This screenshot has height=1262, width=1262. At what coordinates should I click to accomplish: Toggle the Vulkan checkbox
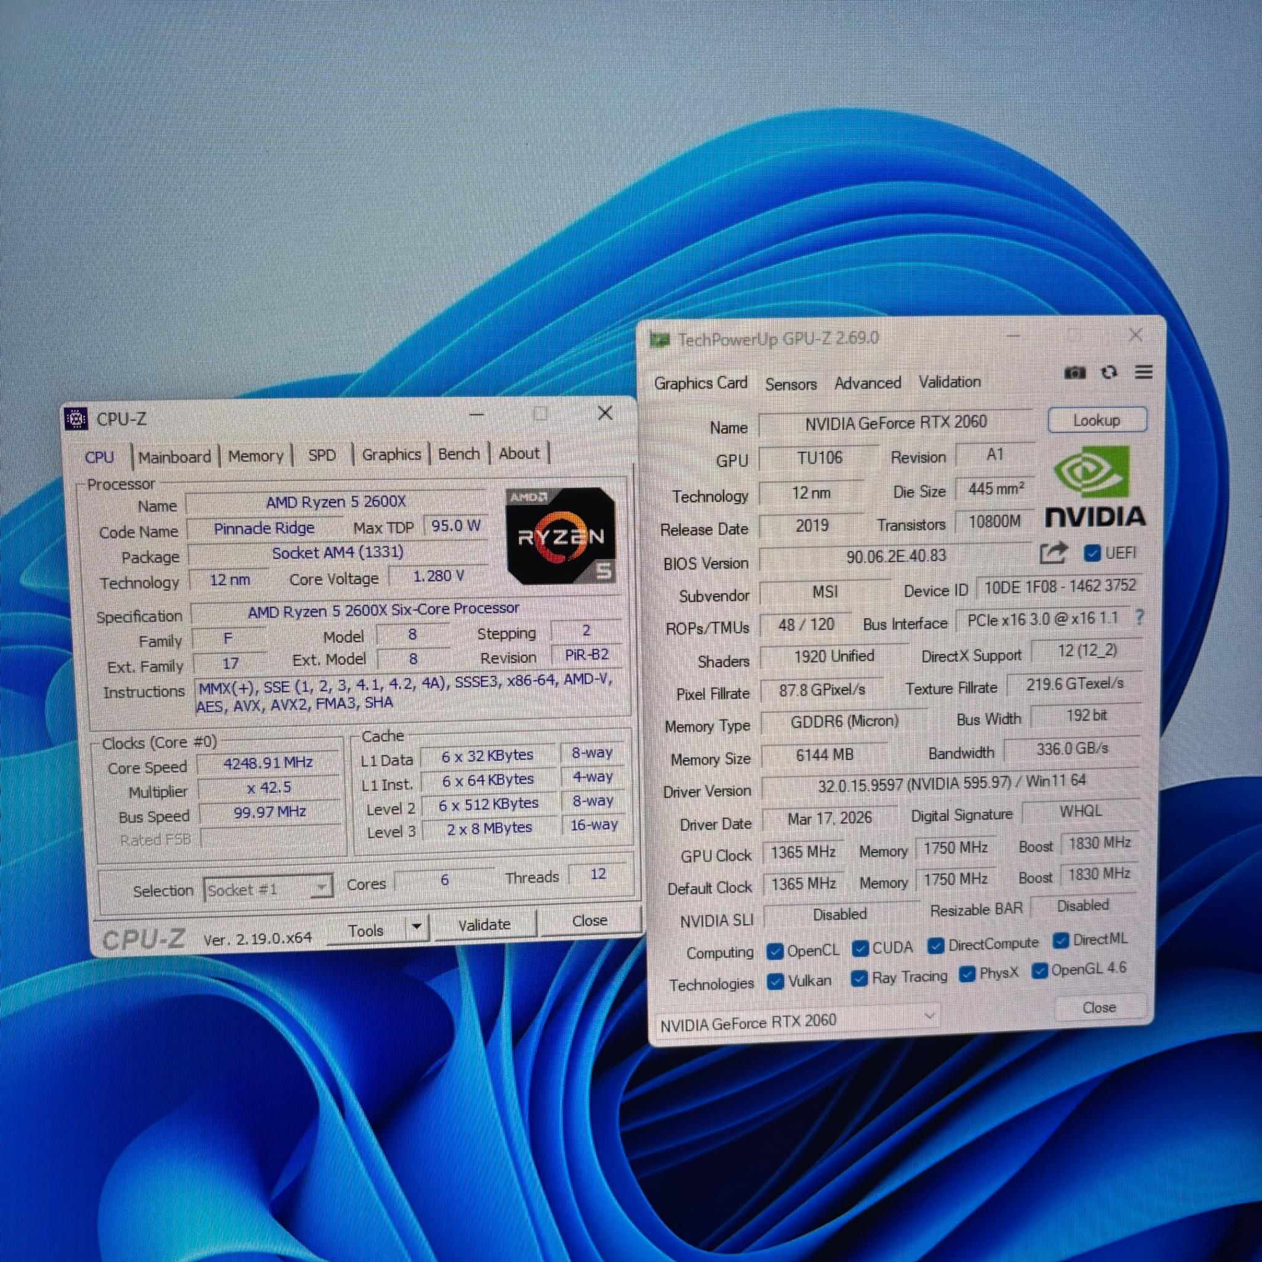coord(775,982)
